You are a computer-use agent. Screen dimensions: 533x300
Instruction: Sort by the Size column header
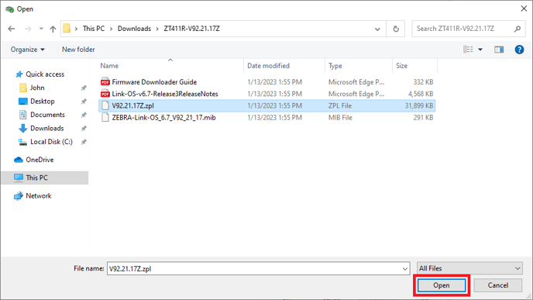[401, 66]
